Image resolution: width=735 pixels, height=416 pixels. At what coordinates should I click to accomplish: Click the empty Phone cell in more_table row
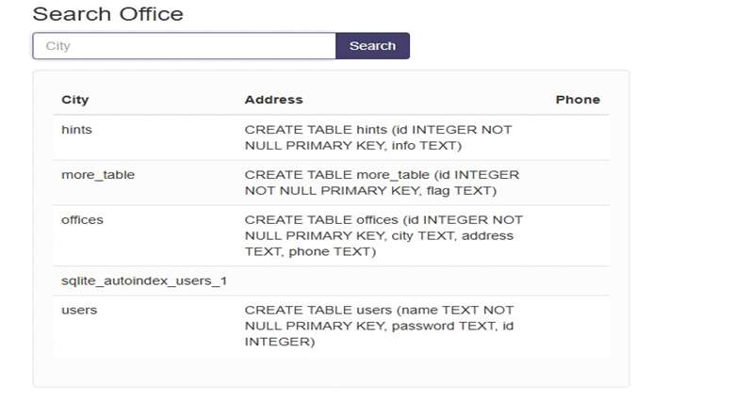pos(578,183)
